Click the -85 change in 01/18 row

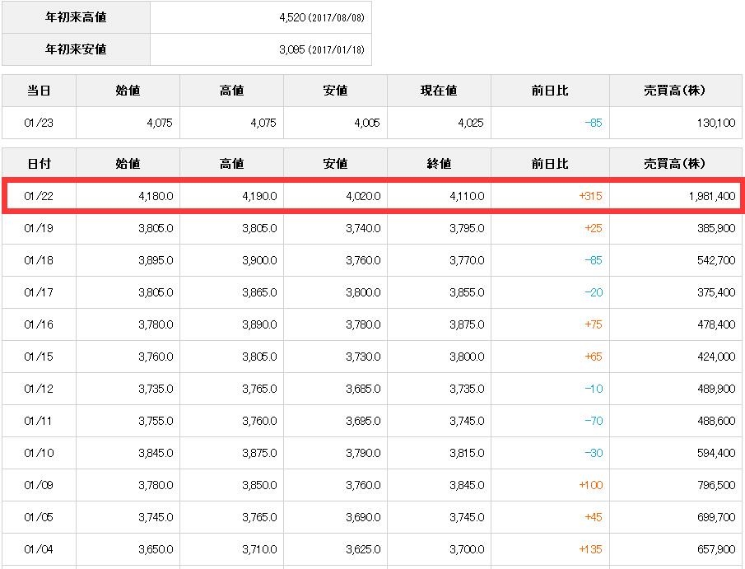pos(593,260)
